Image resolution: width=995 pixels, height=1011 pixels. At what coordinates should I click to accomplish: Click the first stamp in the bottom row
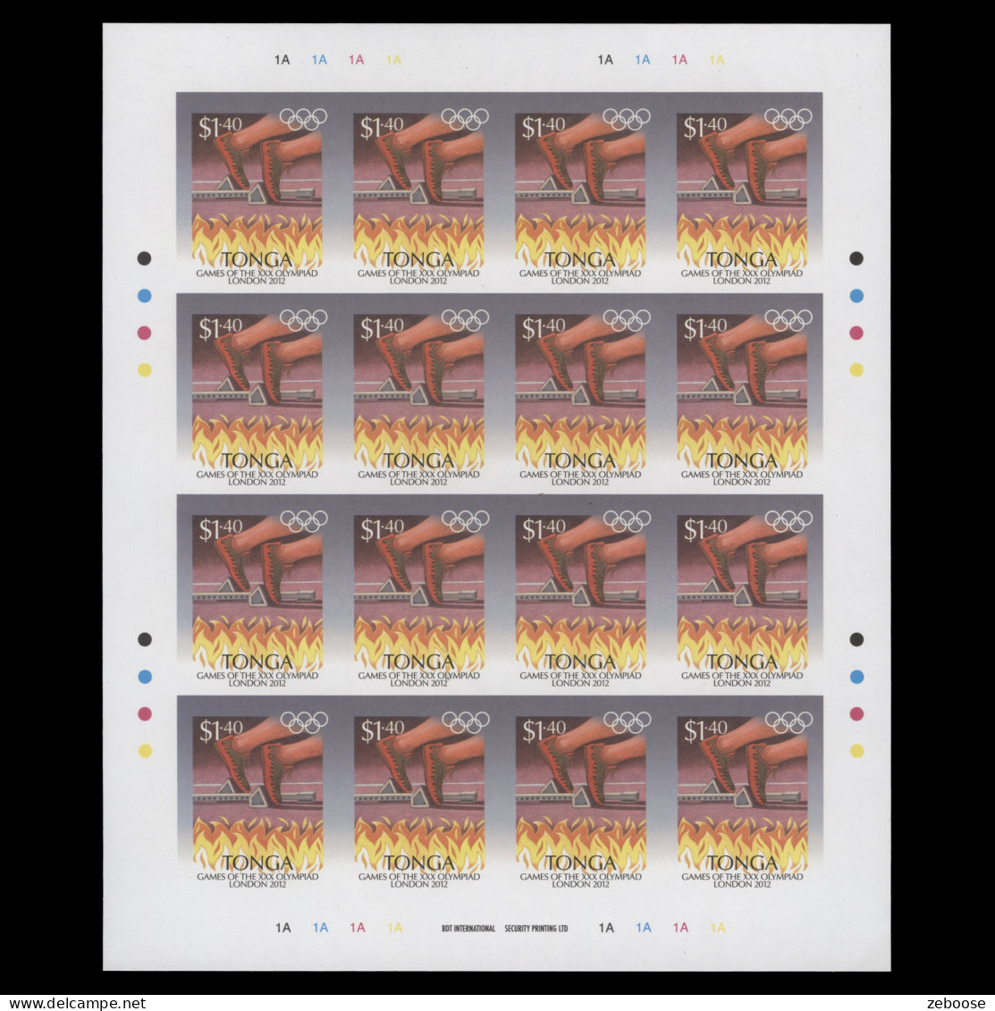[x=257, y=796]
